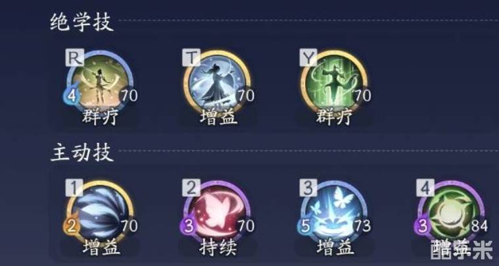
Task: Select the T-key snowy swordsman ultimate skill icon
Action: point(218,84)
